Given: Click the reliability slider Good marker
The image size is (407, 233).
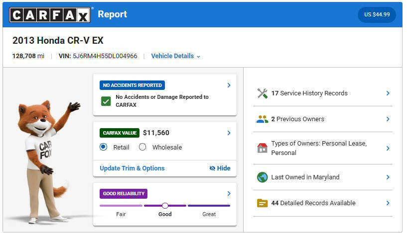Looking at the screenshot, I should coord(165,206).
